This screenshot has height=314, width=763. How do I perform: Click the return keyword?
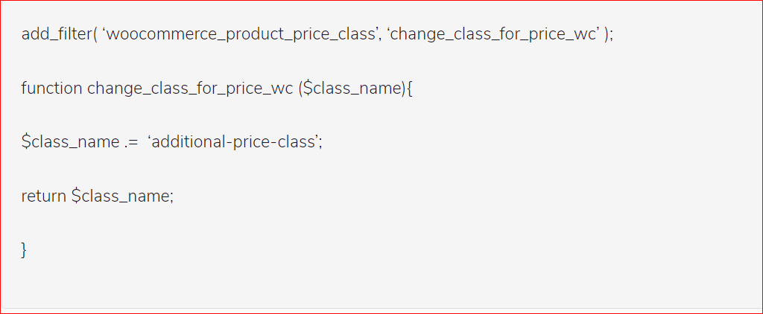pos(44,196)
